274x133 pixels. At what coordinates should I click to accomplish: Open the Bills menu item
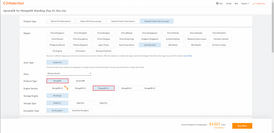coord(237,3)
